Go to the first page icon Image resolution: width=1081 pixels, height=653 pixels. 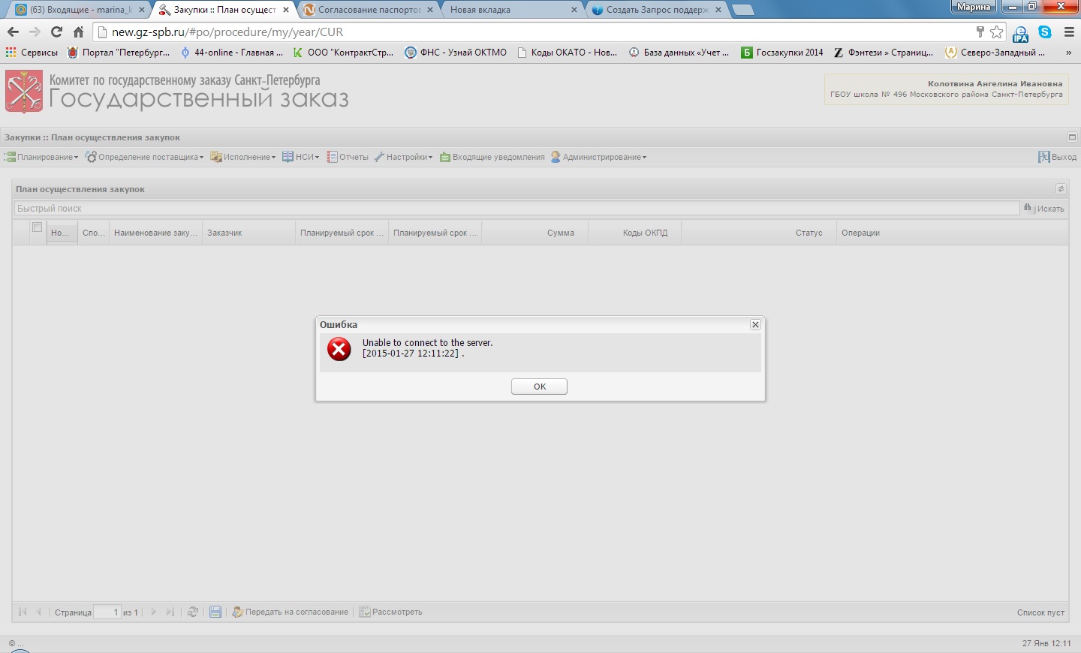click(23, 612)
